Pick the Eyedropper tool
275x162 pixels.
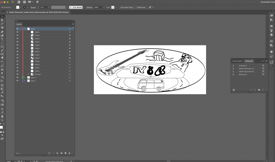point(2,93)
